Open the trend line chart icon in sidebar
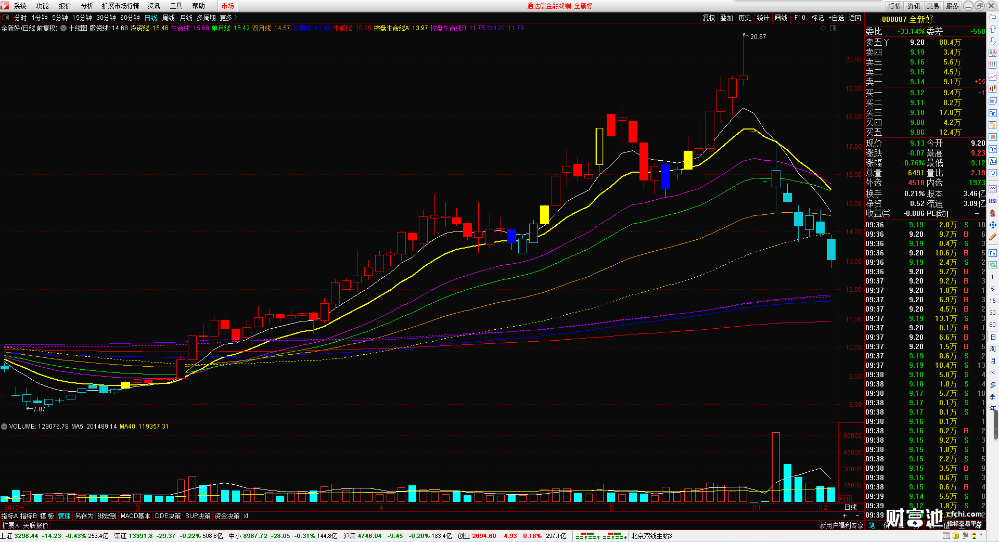The width and height of the screenshot is (999, 542). pyautogui.click(x=993, y=77)
